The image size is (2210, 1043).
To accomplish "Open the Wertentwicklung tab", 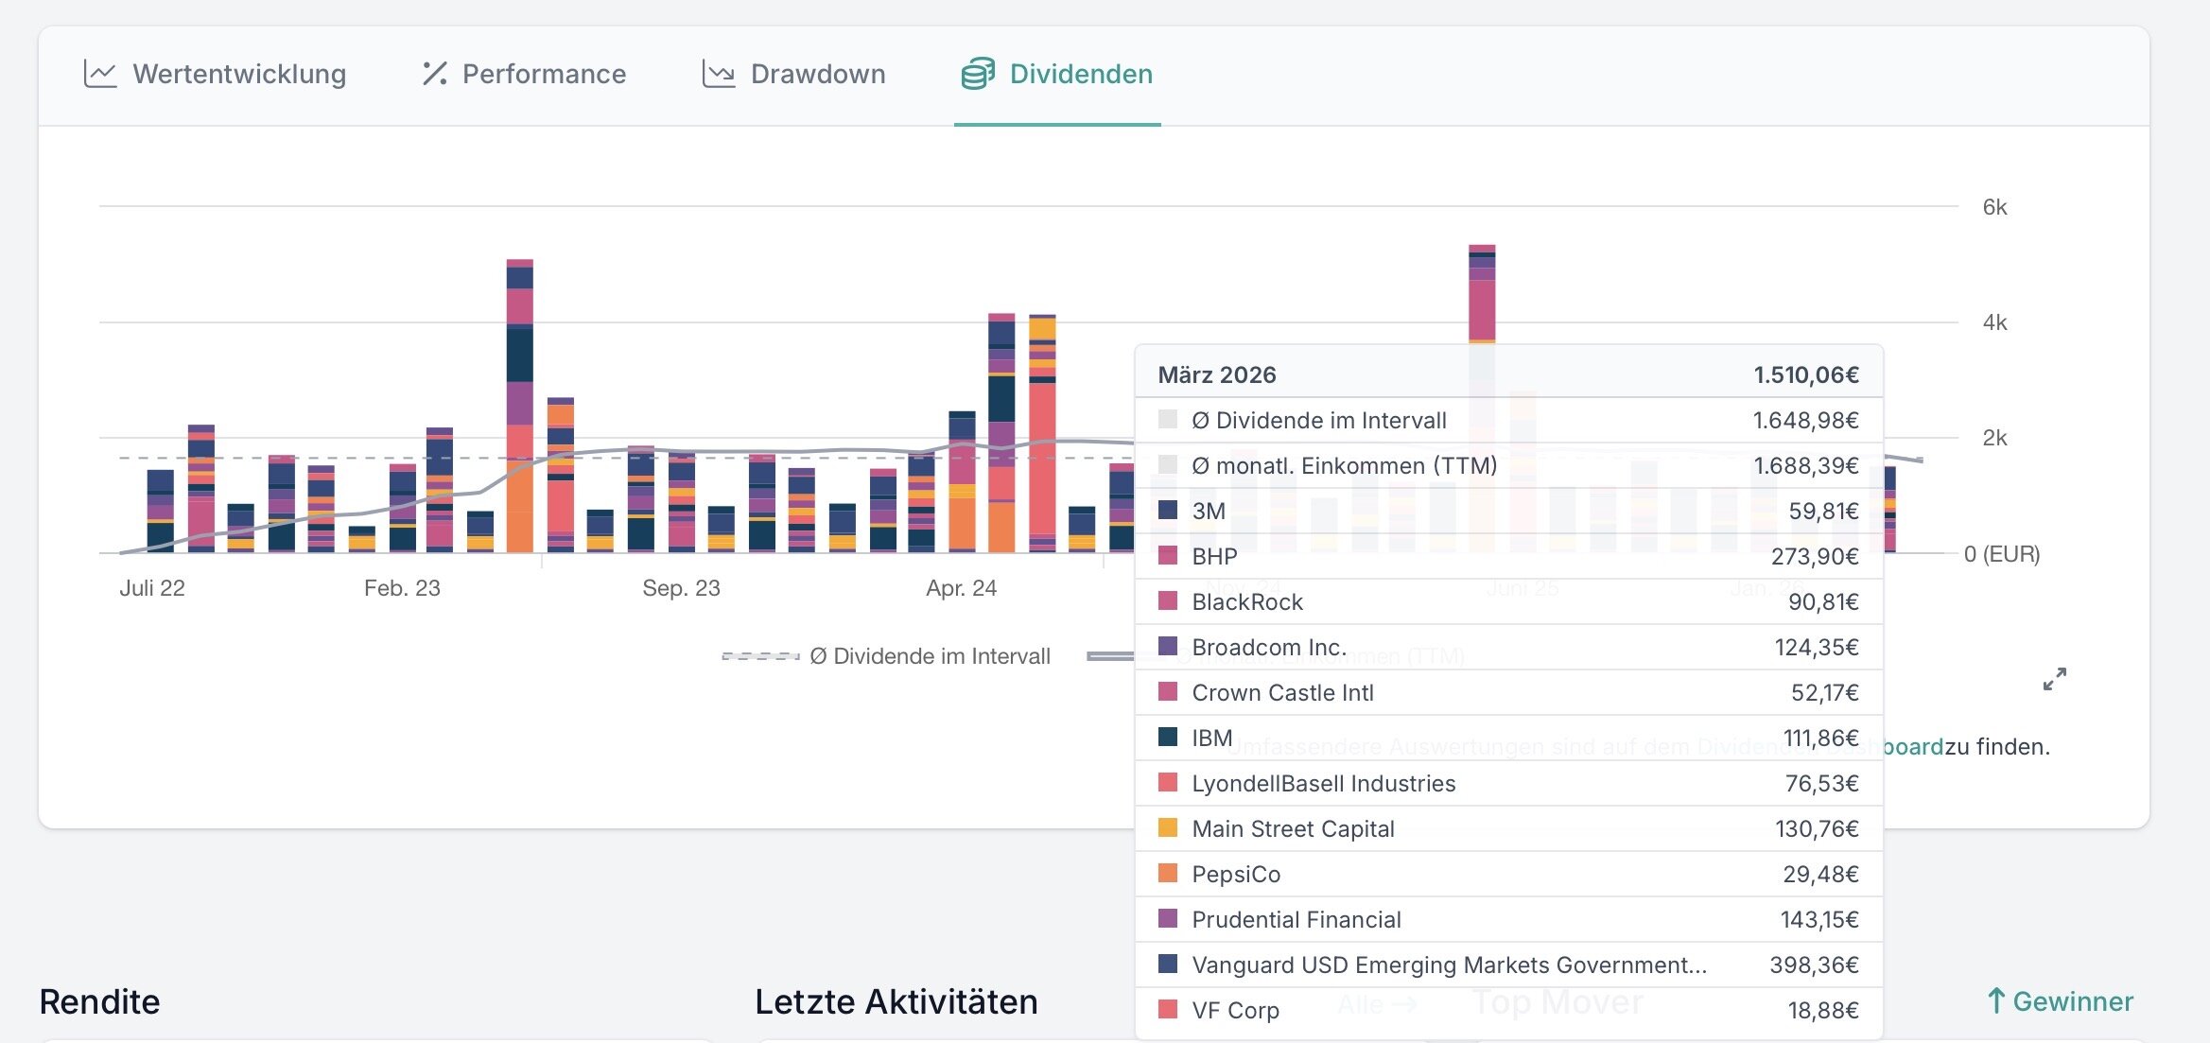I will click(239, 74).
